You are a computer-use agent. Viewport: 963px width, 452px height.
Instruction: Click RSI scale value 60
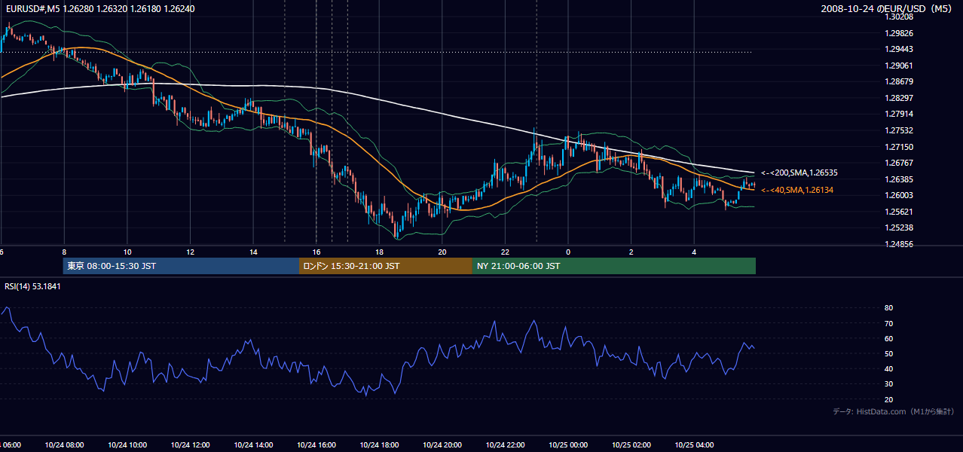[888, 338]
